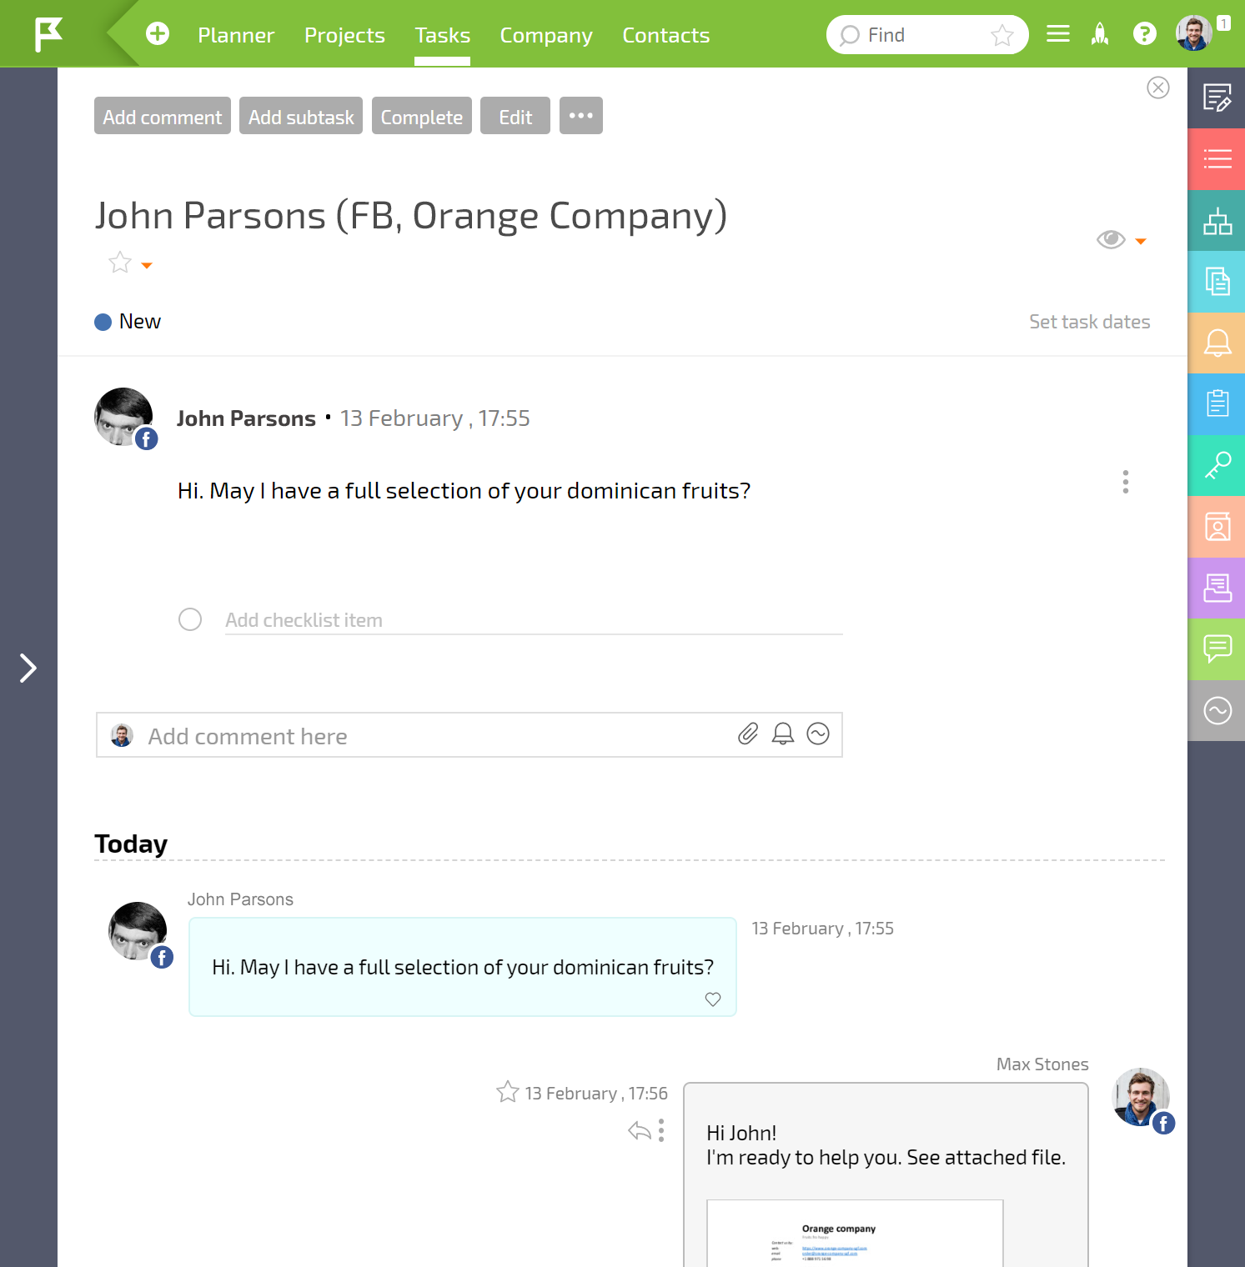Image resolution: width=1245 pixels, height=1267 pixels.
Task: Expand orange arrow next to eye icon
Action: 1141,242
